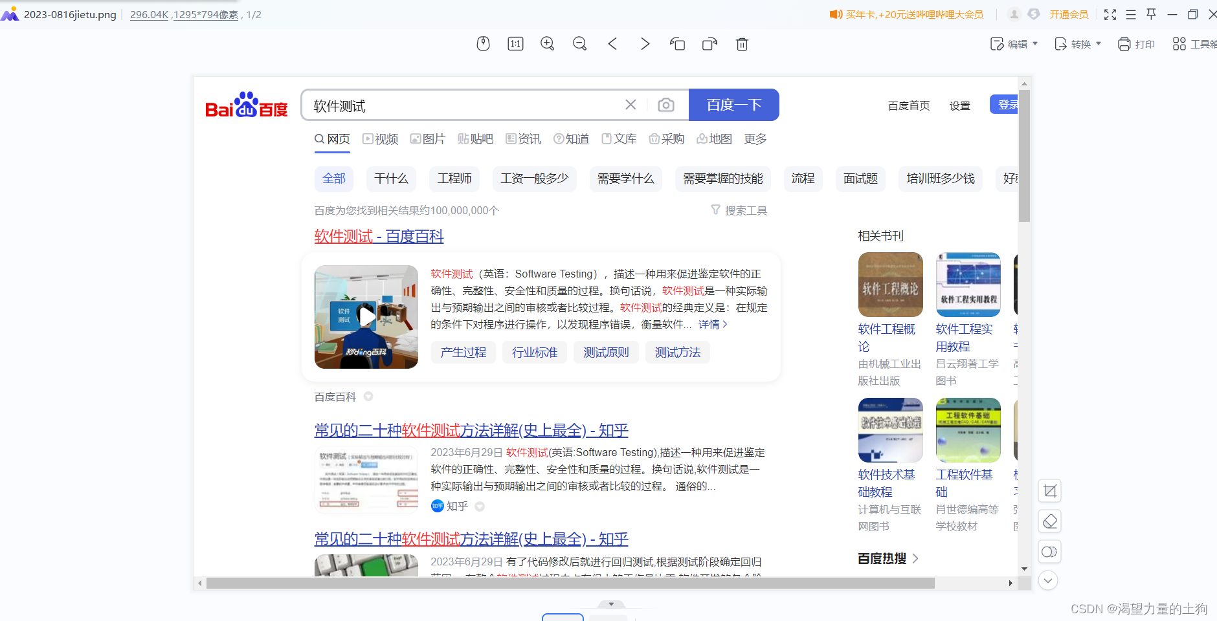Select the 视频 tab
Screen dimensions: 1217x621
point(381,139)
